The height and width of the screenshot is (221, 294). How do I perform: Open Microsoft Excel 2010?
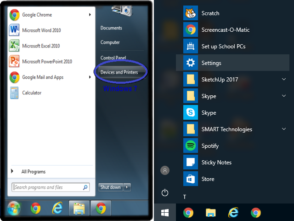click(41, 46)
